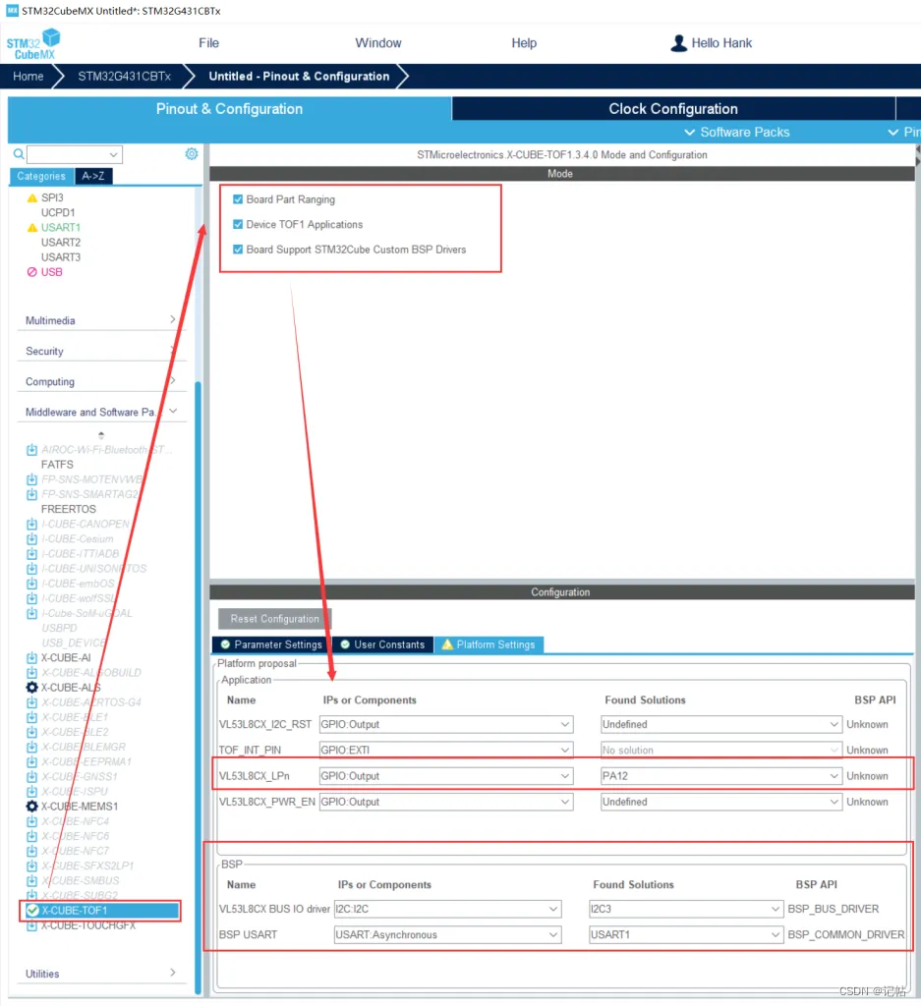921x1006 pixels.
Task: Click the warning icon next to SPI3
Action: 32,197
